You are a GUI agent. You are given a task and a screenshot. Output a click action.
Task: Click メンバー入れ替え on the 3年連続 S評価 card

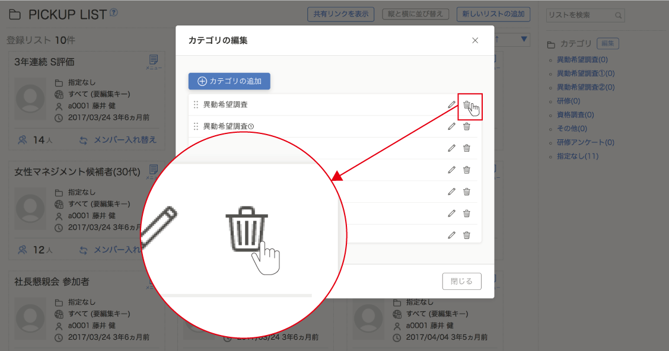pos(118,140)
